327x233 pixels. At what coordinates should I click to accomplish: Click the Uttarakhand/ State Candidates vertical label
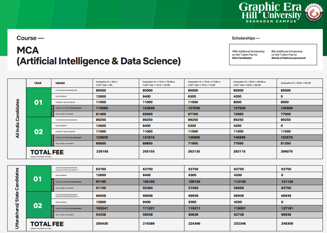[17, 199]
